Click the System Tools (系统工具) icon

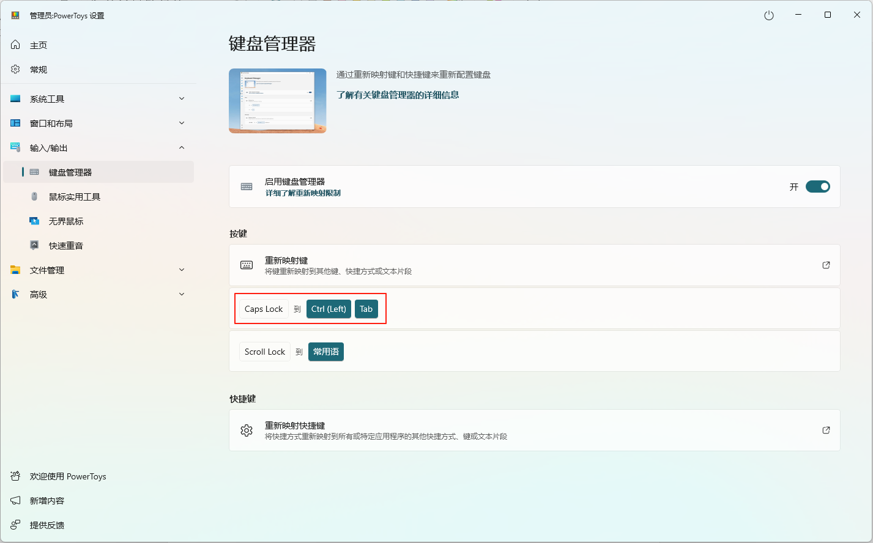click(x=15, y=98)
